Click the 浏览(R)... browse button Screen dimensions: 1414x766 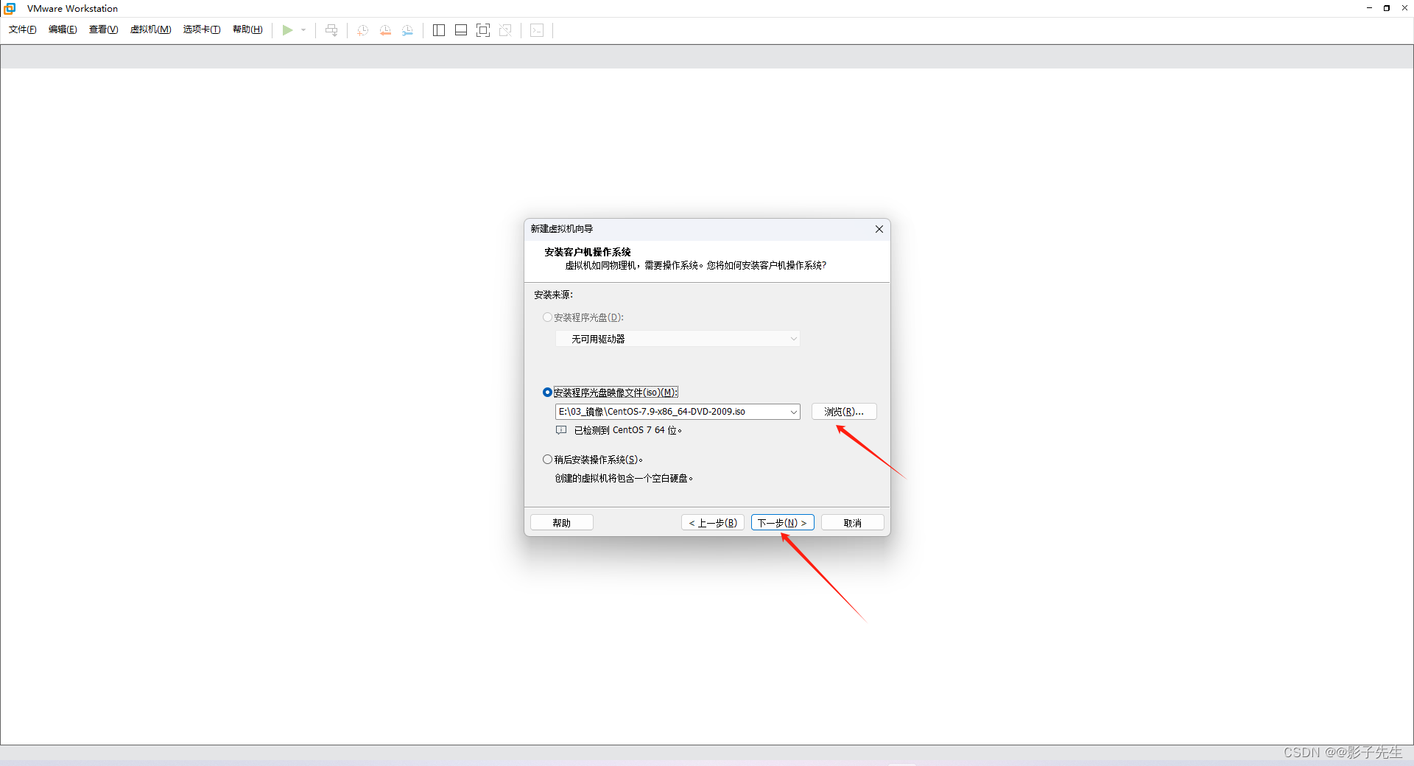844,412
